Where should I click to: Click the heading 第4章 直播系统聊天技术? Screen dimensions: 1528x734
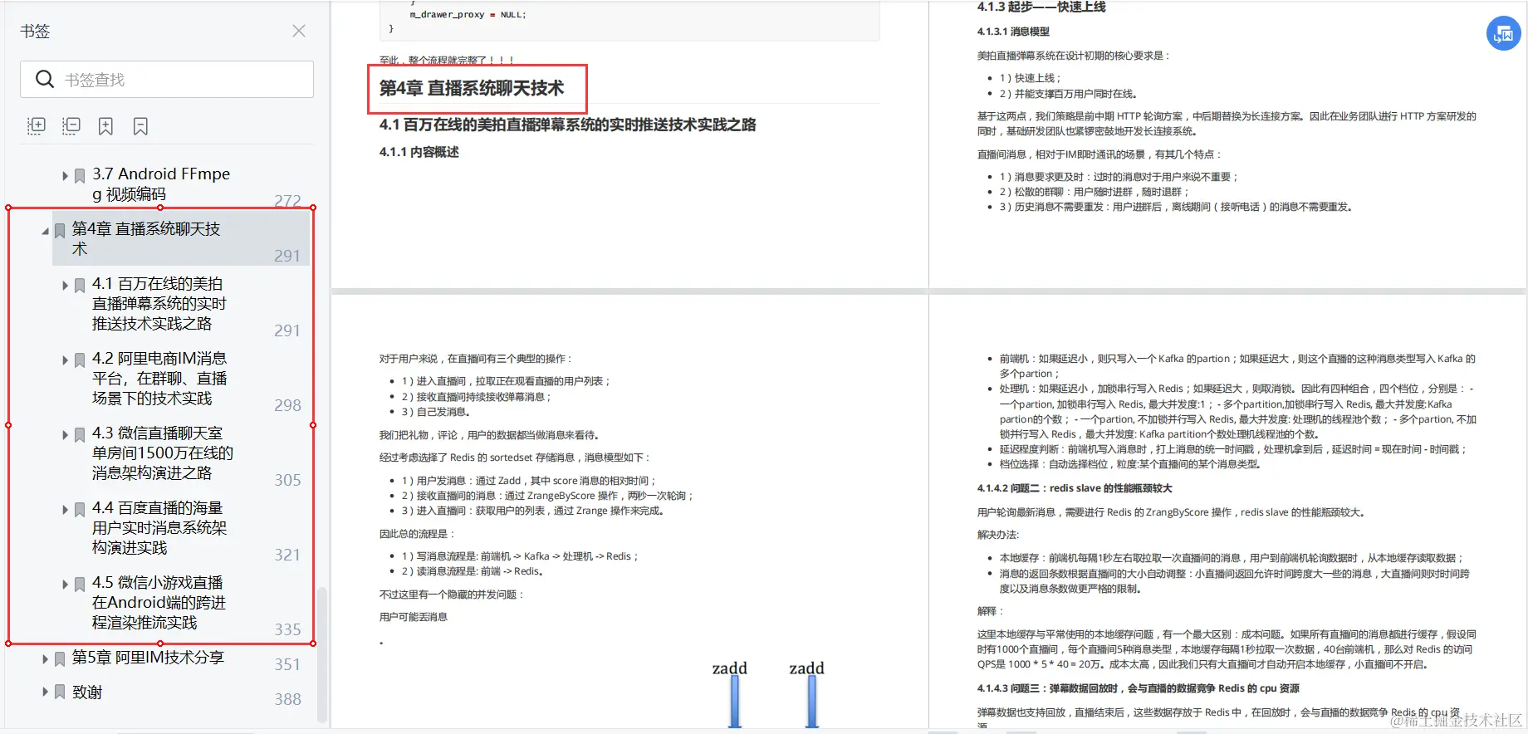point(472,88)
